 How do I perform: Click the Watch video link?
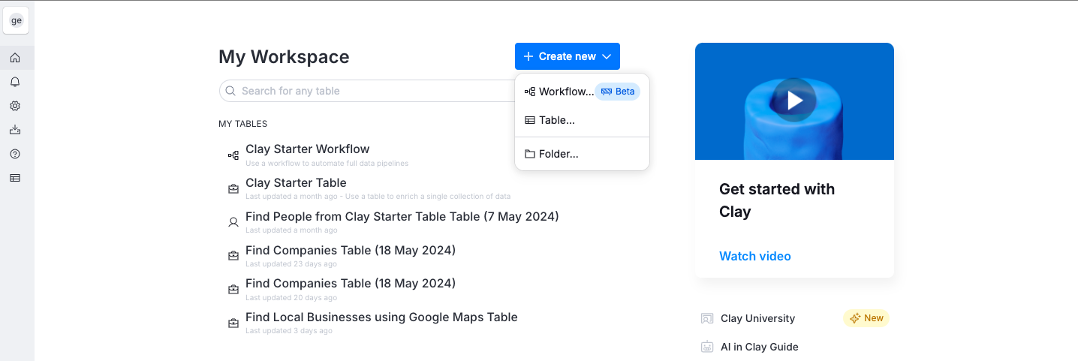(754, 256)
